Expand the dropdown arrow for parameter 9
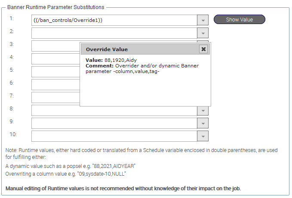292x198 pixels. tap(203, 123)
